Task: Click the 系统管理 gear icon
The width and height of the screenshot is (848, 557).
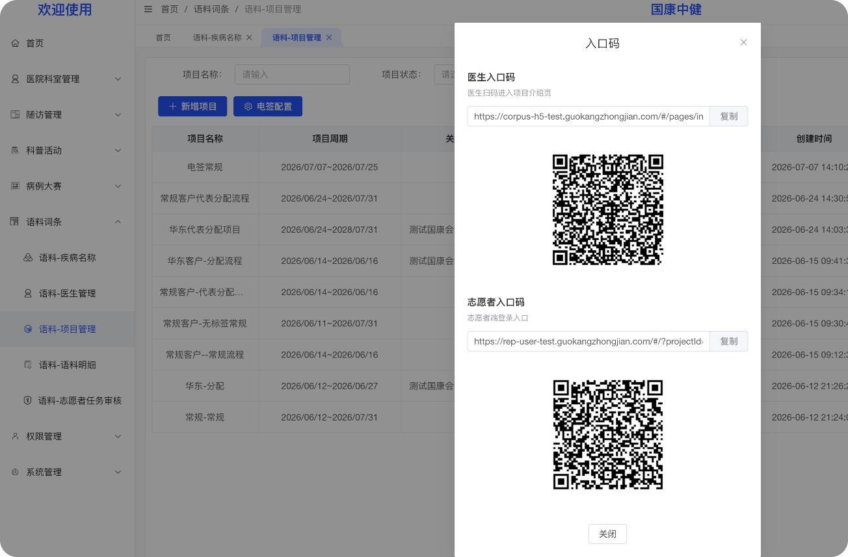Action: click(15, 472)
